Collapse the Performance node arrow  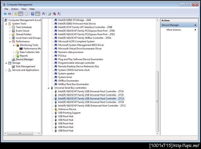click(10, 42)
